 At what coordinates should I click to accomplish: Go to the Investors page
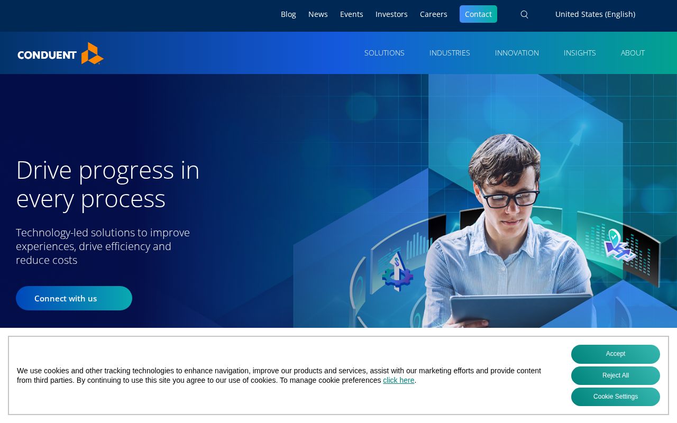tap(391, 14)
